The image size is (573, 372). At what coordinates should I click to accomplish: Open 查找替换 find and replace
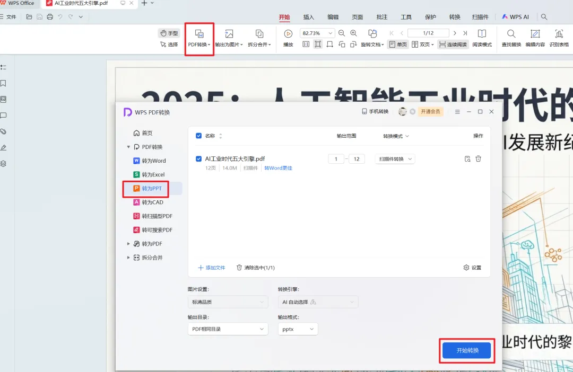pyautogui.click(x=511, y=38)
